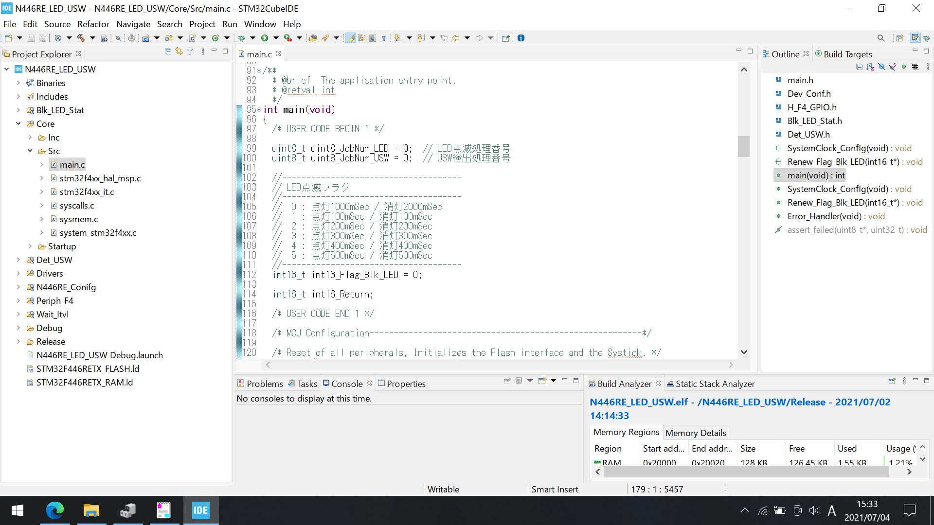Expand the Binaries tree node
This screenshot has width=934, height=525.
18,83
